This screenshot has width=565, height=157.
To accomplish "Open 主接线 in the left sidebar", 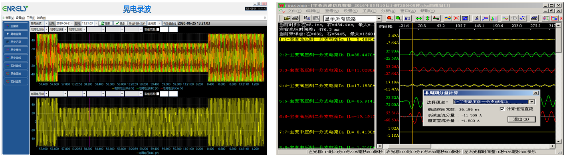I will point(16,26).
